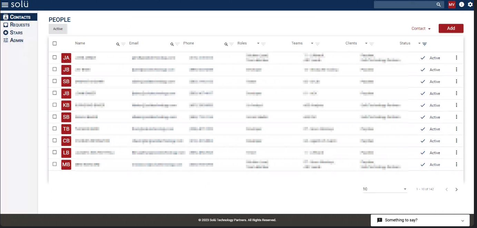This screenshot has width=477, height=228.
Task: Click the 1 – 10 of 142 pagination text
Action: point(425,189)
